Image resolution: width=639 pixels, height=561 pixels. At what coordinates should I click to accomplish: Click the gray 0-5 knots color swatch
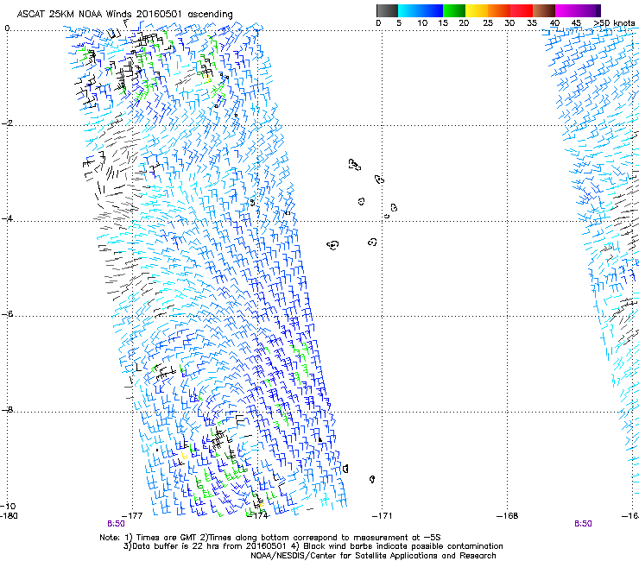(387, 10)
